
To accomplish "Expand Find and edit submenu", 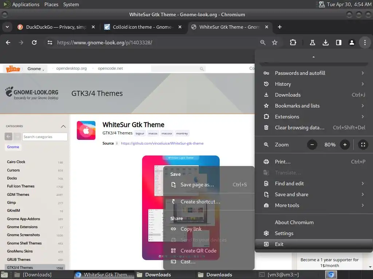I will 314,183.
